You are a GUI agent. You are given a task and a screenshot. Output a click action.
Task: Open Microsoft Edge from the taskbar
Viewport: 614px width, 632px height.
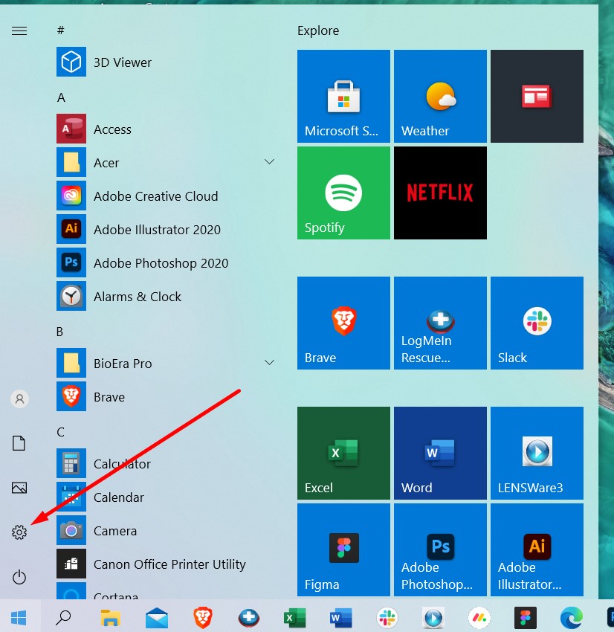point(572,617)
